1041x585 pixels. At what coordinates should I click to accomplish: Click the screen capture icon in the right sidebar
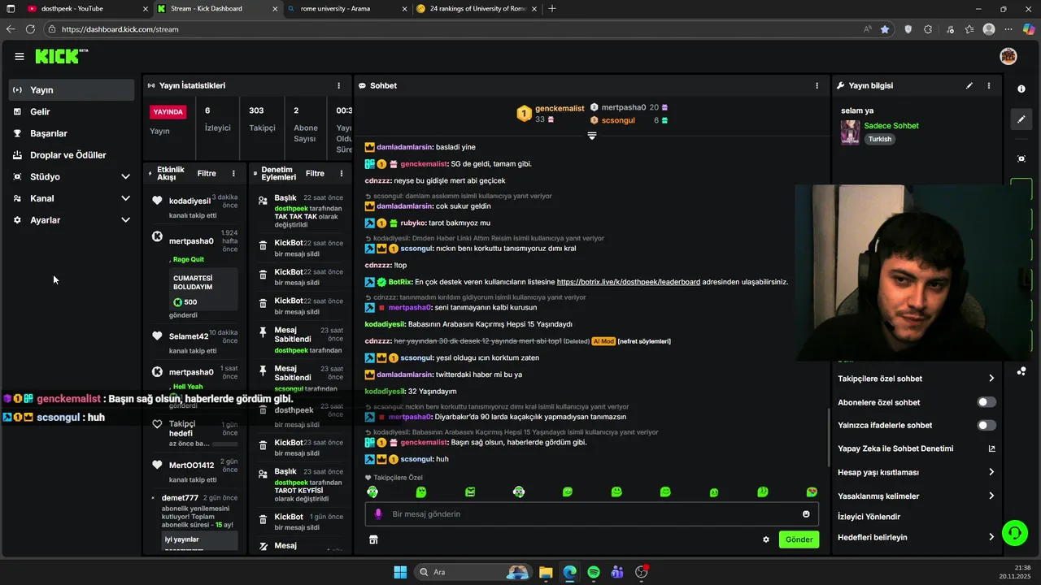coord(1021,158)
